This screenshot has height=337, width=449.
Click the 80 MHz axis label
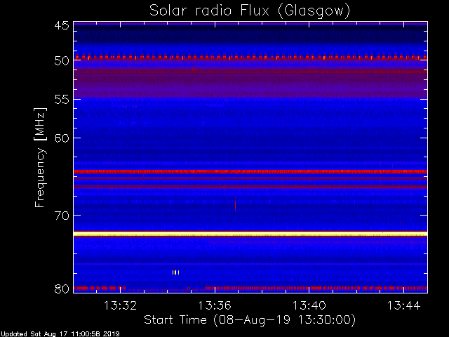62,289
